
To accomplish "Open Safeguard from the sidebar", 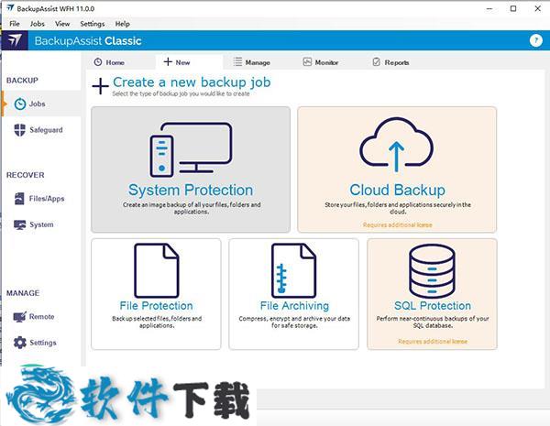I will pos(46,130).
